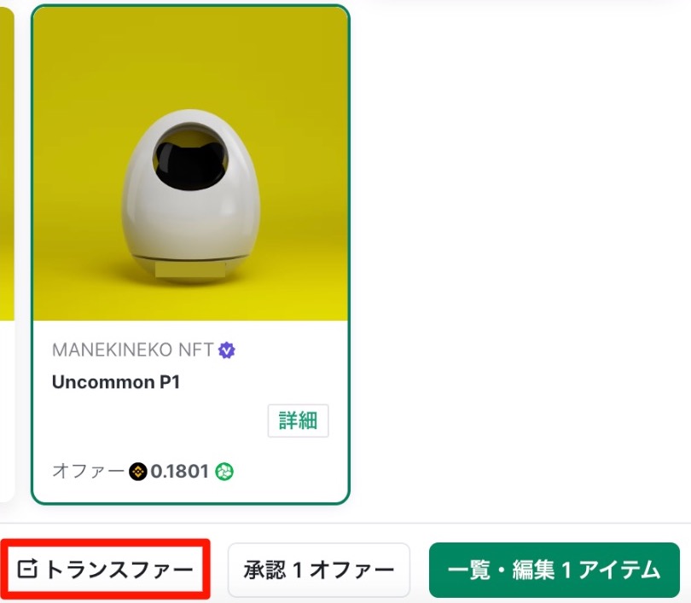Select the 承認 1 オファー button

[x=318, y=570]
